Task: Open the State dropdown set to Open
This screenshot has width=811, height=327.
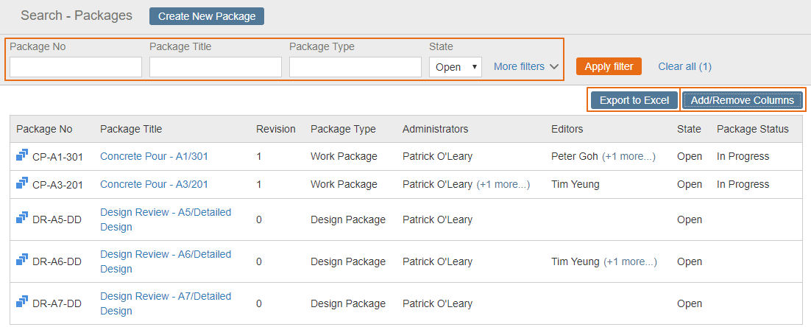Action: 455,67
